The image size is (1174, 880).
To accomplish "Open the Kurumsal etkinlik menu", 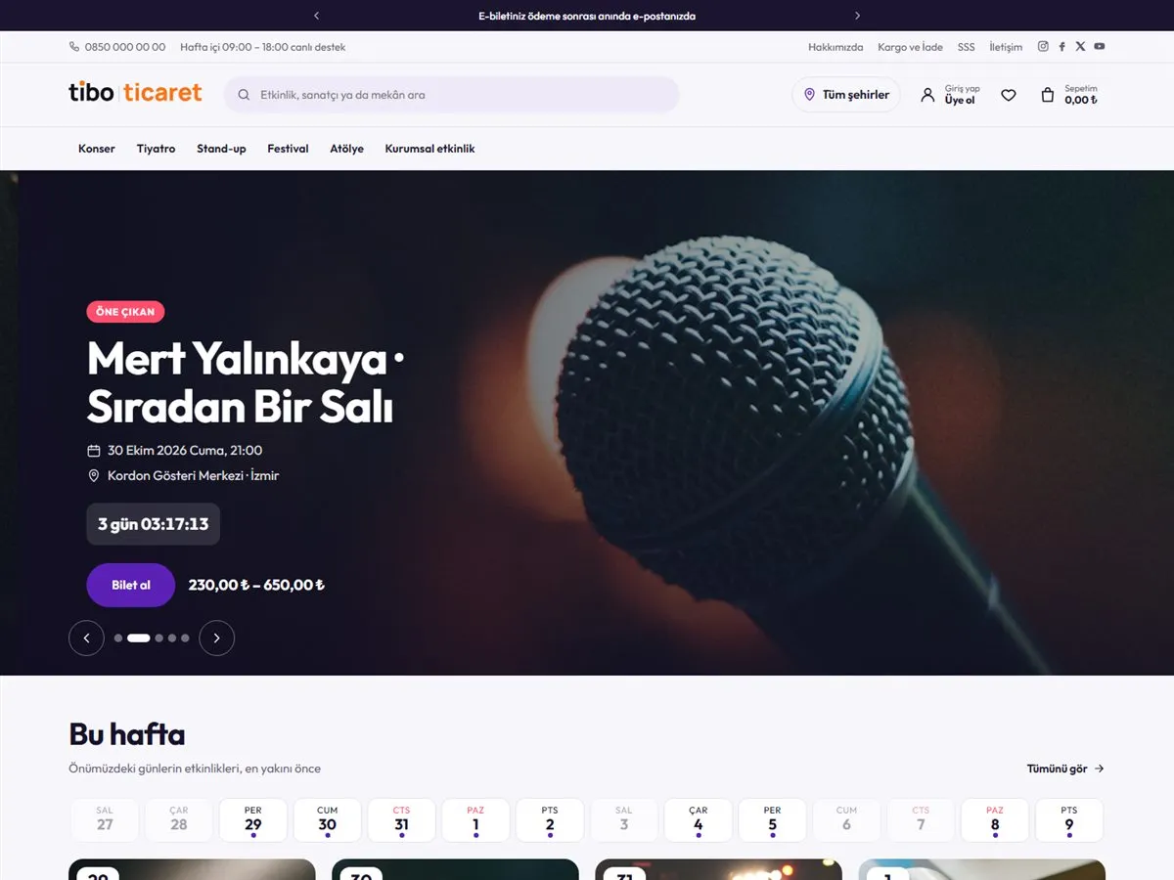I will pyautogui.click(x=429, y=149).
